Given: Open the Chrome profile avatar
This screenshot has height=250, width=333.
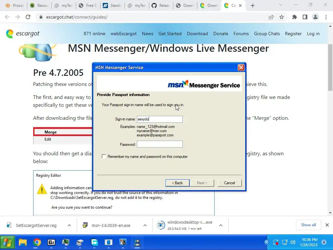Looking at the screenshot, I should pos(315,17).
